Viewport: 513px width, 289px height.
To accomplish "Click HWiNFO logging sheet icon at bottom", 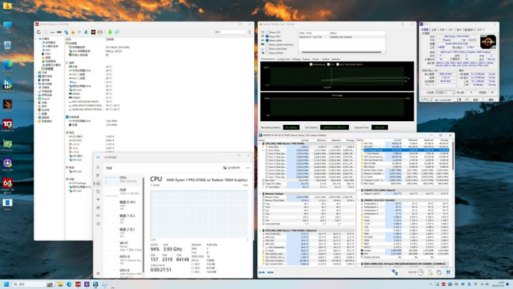I will click(430, 272).
